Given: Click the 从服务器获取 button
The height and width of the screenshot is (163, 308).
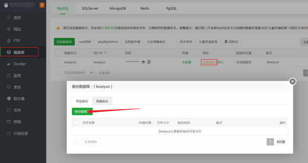Looking at the screenshot, I should [x=208, y=41].
